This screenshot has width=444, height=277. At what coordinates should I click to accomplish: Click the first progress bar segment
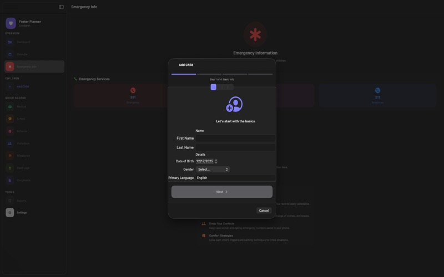point(184,74)
